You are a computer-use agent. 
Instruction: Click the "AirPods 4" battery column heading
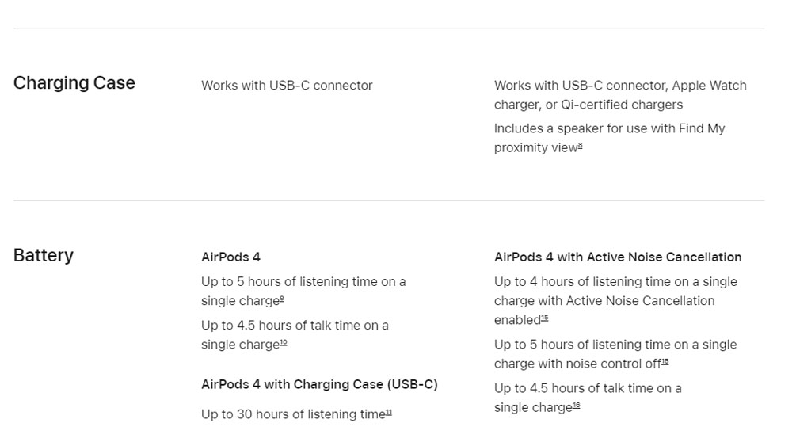point(230,257)
